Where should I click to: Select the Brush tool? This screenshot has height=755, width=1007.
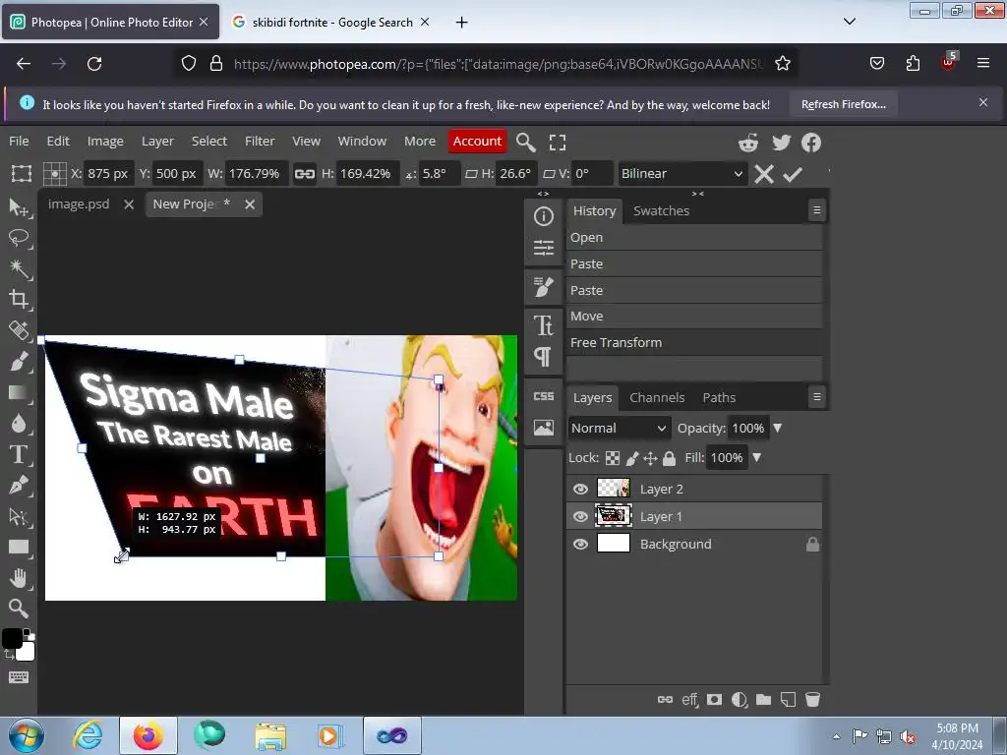[19, 362]
